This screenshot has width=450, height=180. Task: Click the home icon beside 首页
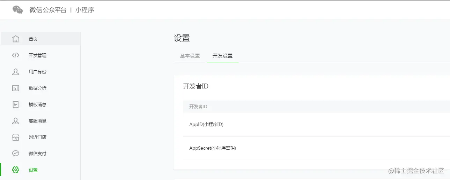click(x=15, y=39)
